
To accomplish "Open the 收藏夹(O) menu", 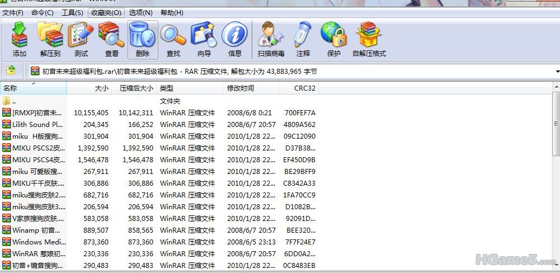I will (106, 12).
